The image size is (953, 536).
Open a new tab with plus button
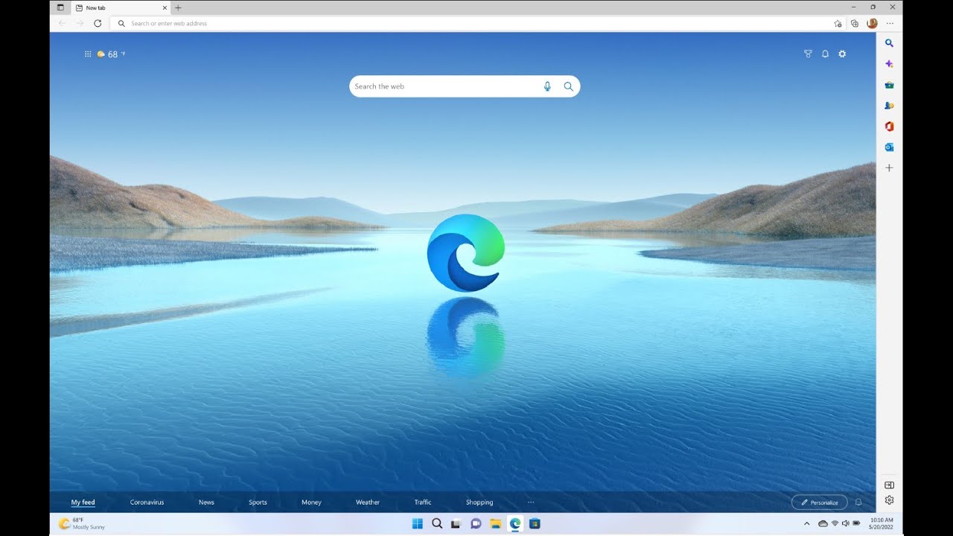tap(178, 7)
